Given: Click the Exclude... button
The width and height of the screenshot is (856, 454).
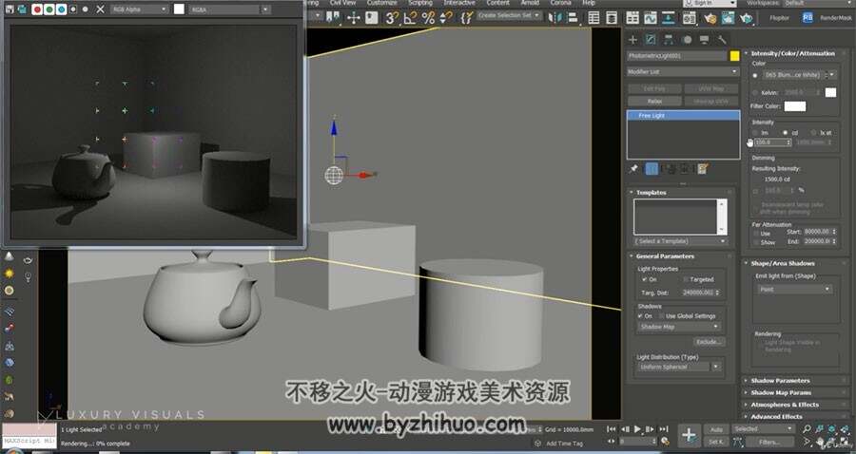Looking at the screenshot, I should point(709,342).
